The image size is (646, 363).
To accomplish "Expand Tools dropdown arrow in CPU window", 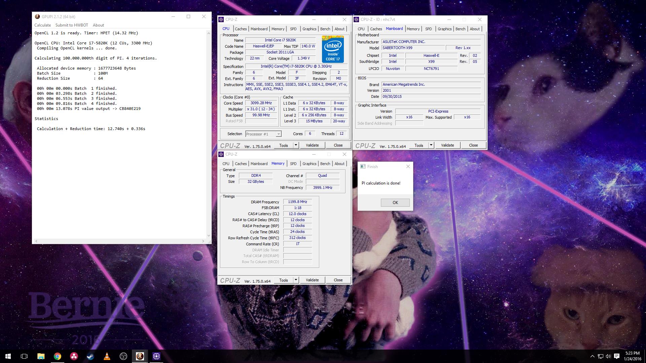I will [296, 145].
